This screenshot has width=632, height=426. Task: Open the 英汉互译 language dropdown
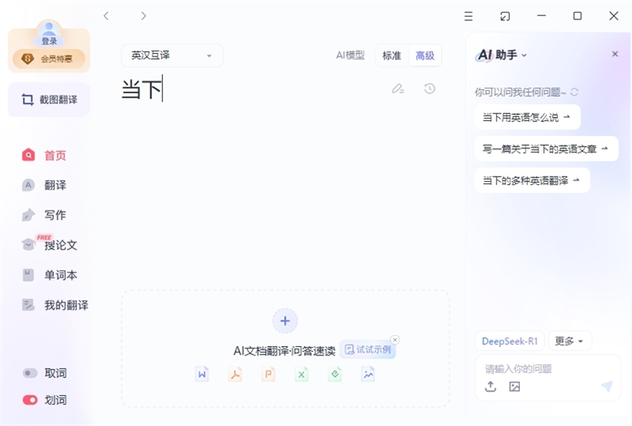tap(172, 56)
